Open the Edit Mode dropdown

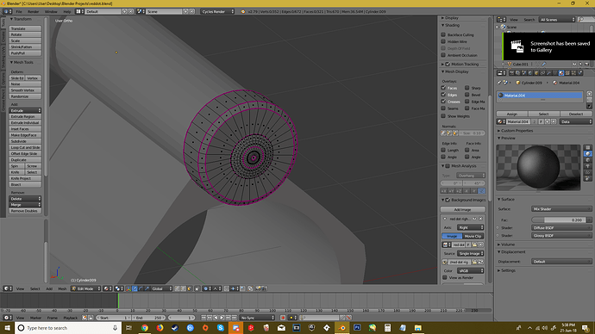[86, 288]
